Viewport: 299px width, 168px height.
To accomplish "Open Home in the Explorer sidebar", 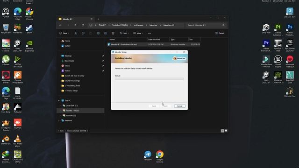I will [x=65, y=41].
